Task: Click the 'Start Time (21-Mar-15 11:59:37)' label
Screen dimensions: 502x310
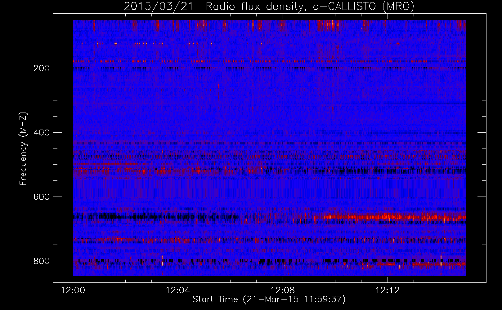Action: pyautogui.click(x=269, y=299)
